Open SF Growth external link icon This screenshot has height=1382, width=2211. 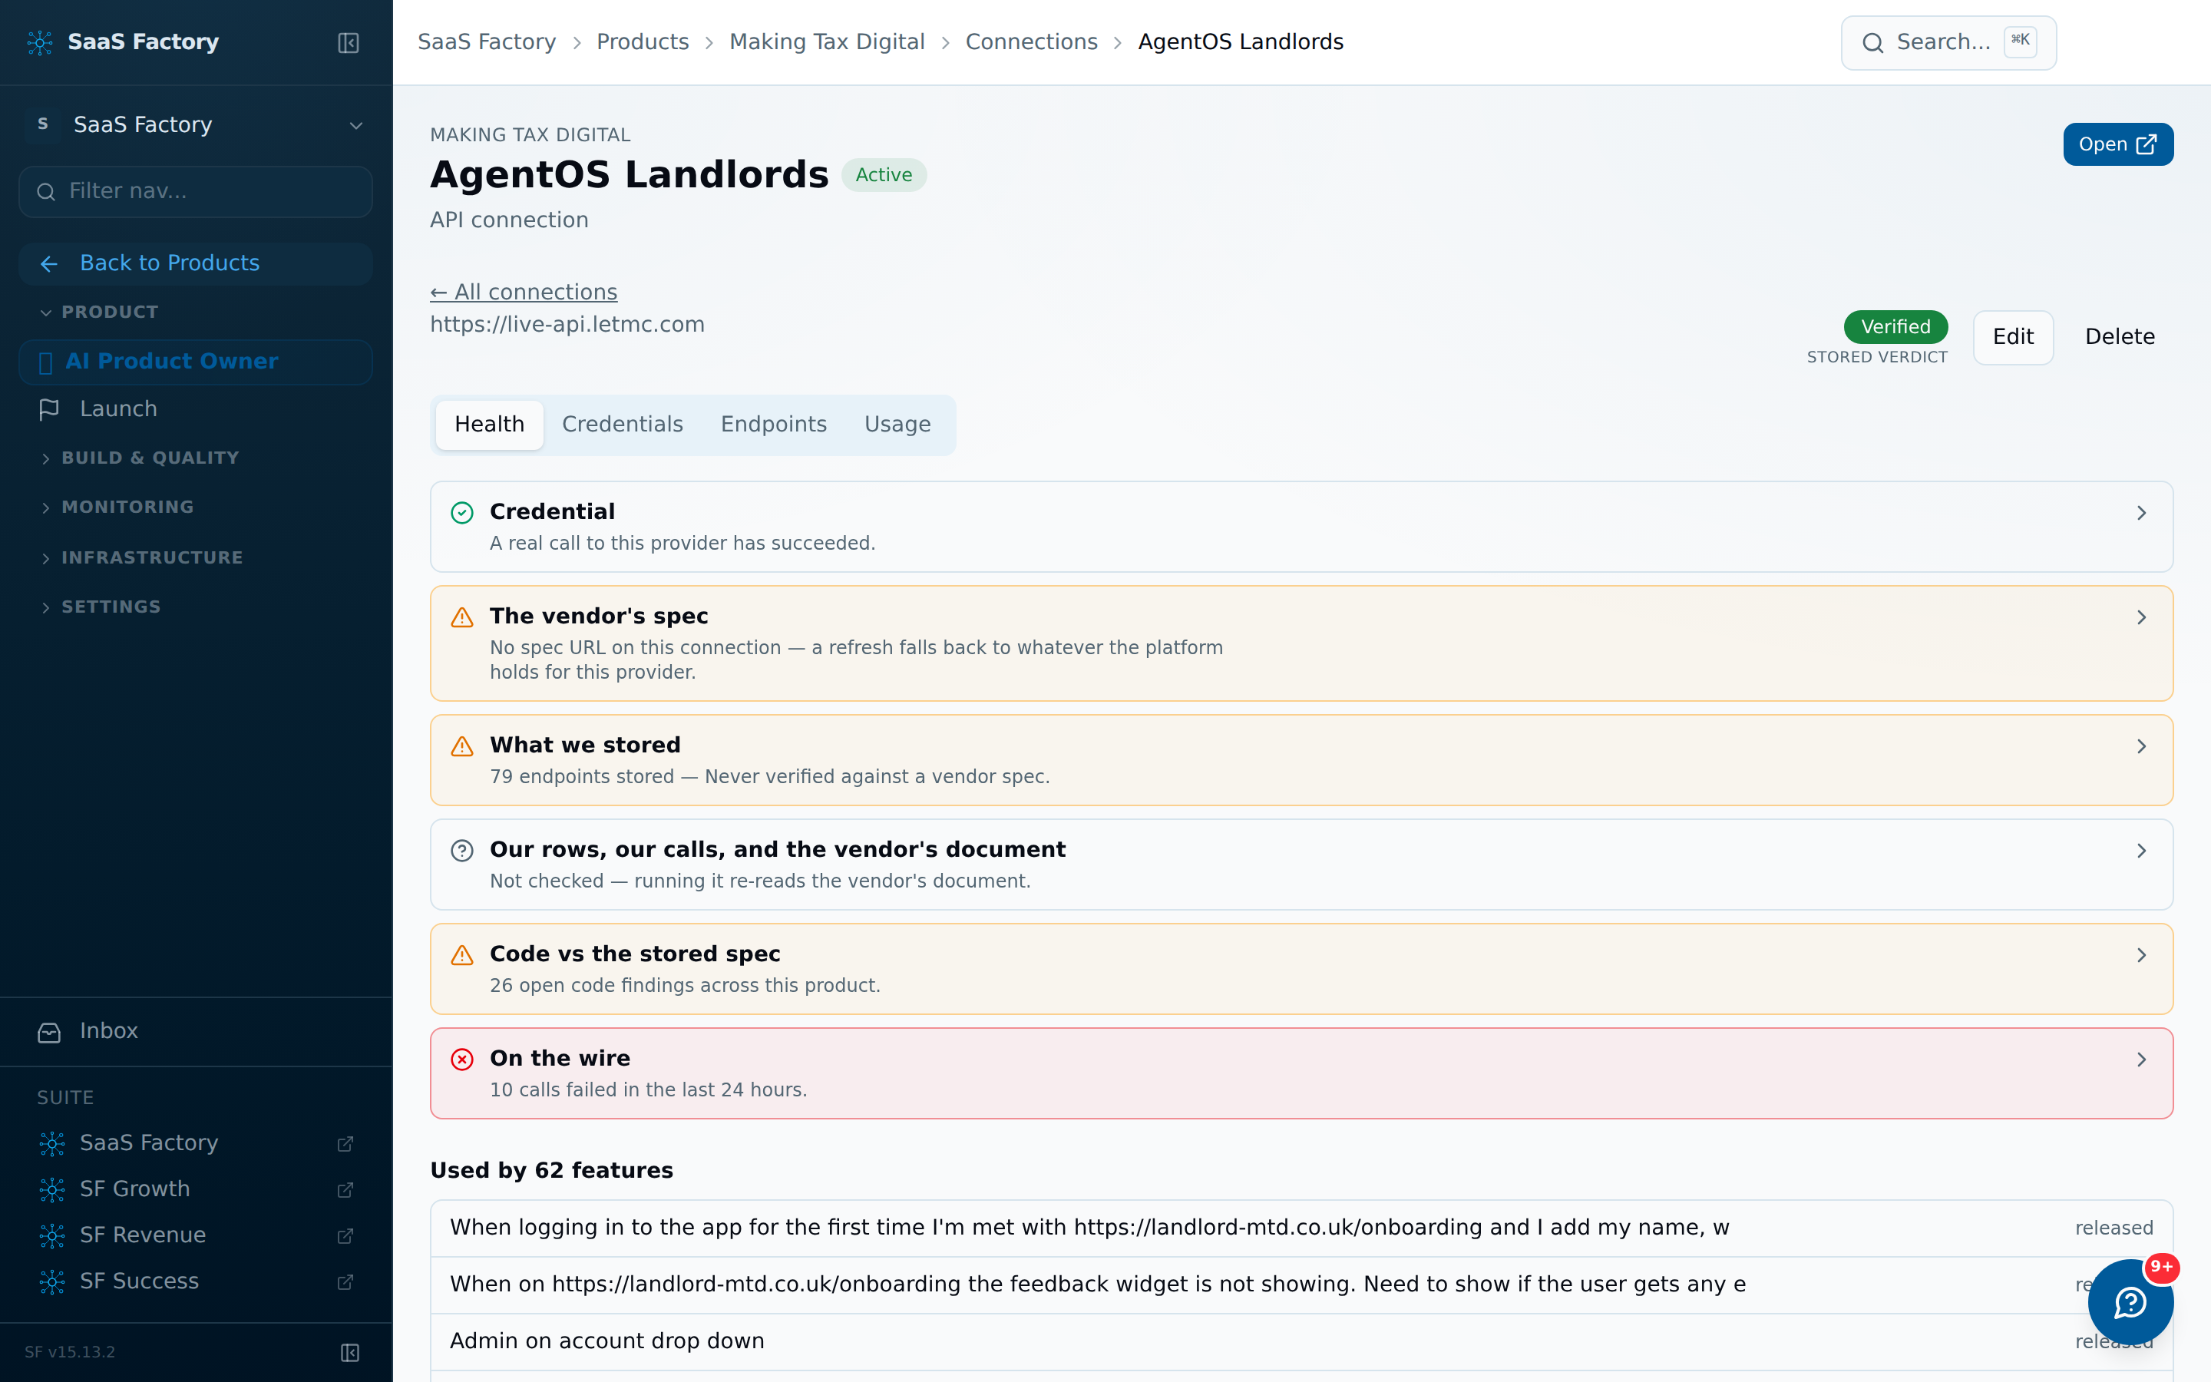click(x=345, y=1189)
